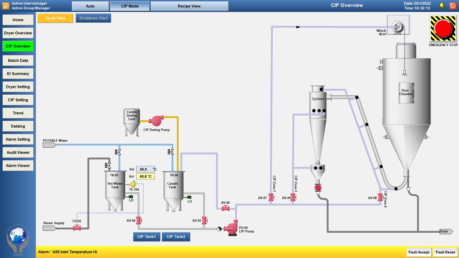Open the Trend page
This screenshot has width=459, height=258.
pyautogui.click(x=18, y=113)
